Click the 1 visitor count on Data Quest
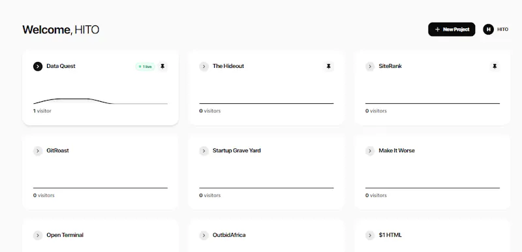Screen dimensions: 522x252 pos(42,111)
